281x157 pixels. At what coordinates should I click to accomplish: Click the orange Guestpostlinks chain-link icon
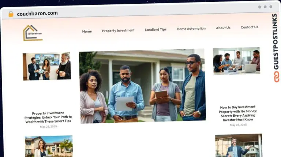coord(275,76)
